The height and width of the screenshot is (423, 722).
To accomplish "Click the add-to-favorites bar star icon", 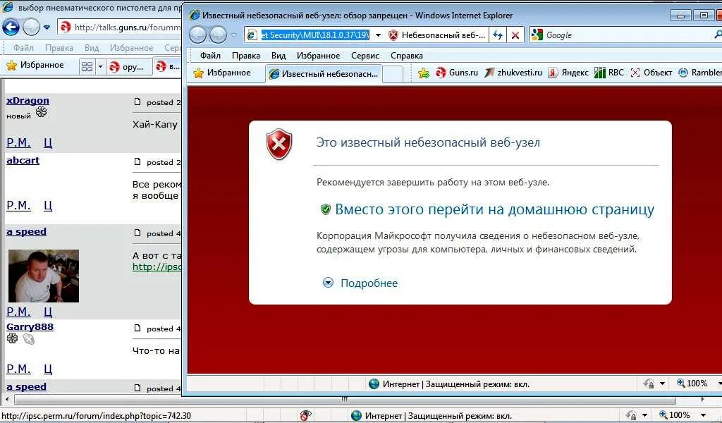I will pos(424,73).
